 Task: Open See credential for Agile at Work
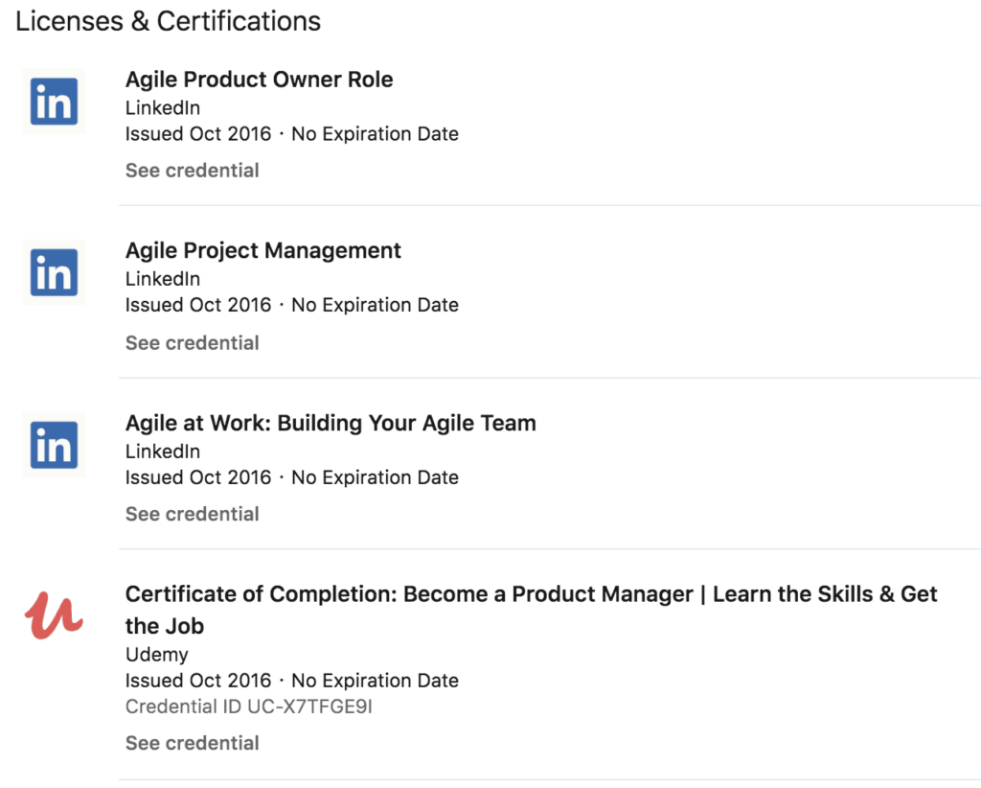coord(192,514)
